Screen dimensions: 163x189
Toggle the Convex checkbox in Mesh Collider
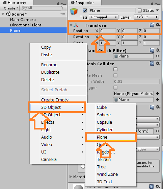[115, 69]
